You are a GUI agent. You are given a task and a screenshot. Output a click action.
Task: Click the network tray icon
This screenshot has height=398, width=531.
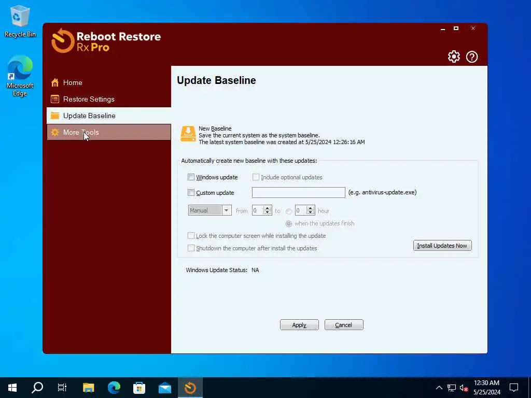click(x=452, y=388)
